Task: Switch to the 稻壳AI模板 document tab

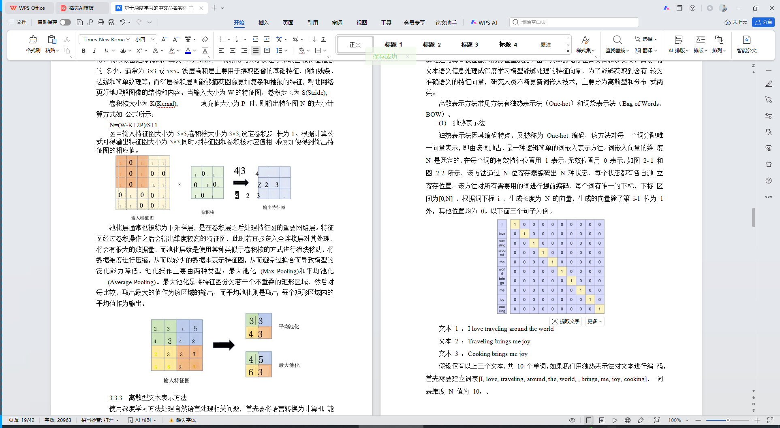Action: coord(81,8)
